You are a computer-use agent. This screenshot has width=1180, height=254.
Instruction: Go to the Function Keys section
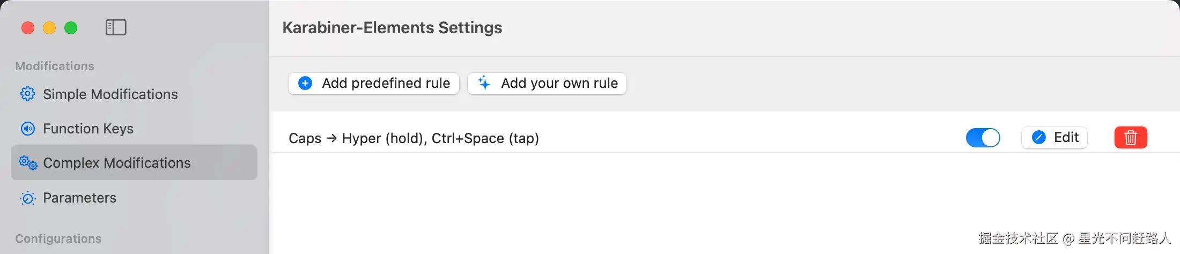(88, 129)
